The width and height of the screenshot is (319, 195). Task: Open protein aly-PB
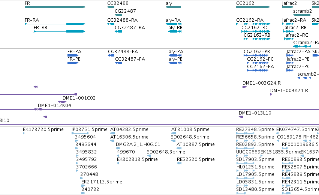(175, 59)
